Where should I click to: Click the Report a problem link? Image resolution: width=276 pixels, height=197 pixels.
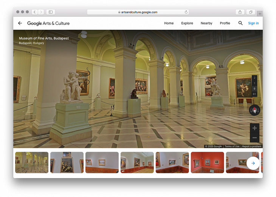[x=251, y=146]
